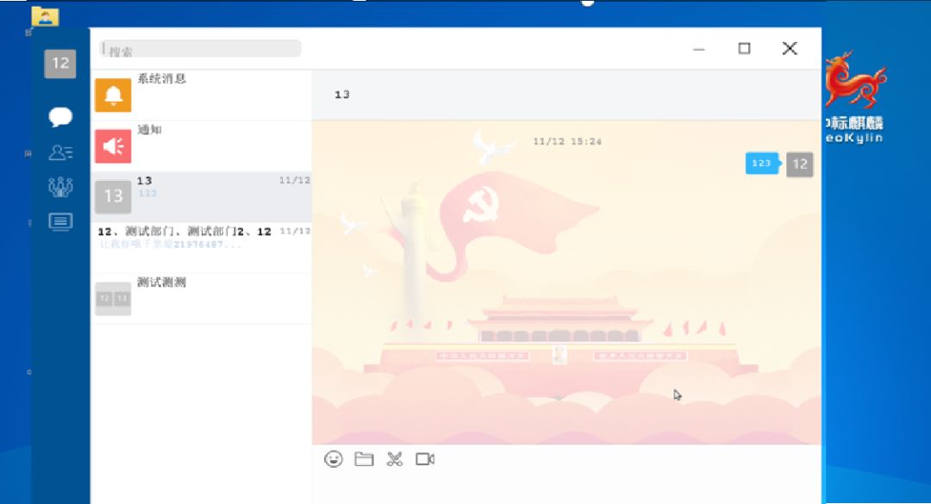Open the 测试部门 group conversation
Screen dimensions: 931x504
[x=198, y=244]
